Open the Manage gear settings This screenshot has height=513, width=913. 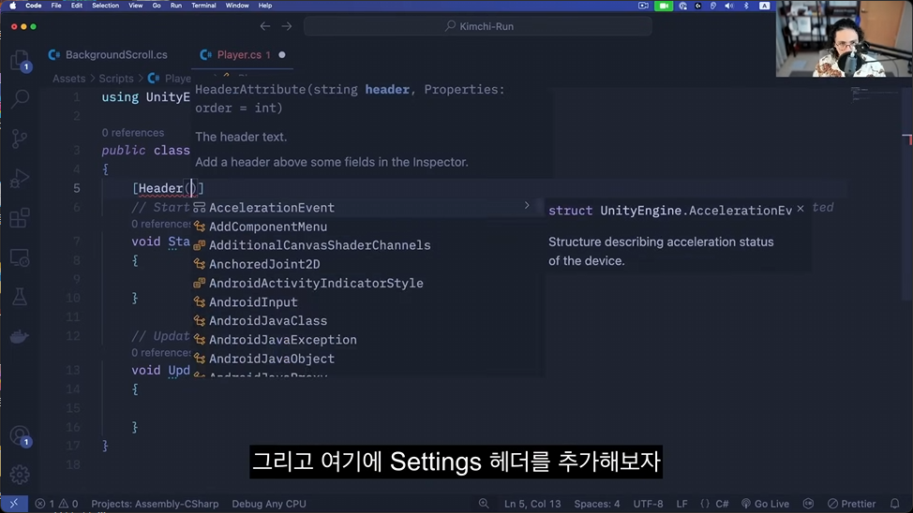click(20, 475)
